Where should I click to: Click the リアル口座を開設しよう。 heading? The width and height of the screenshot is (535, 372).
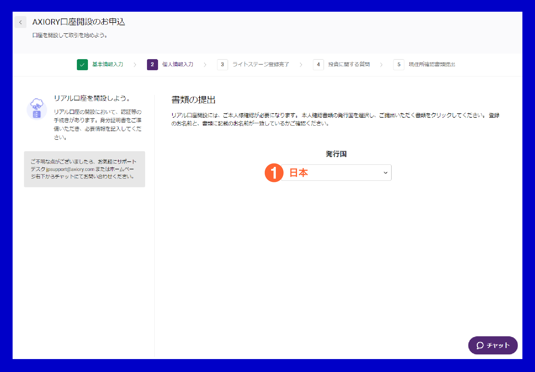[92, 98]
